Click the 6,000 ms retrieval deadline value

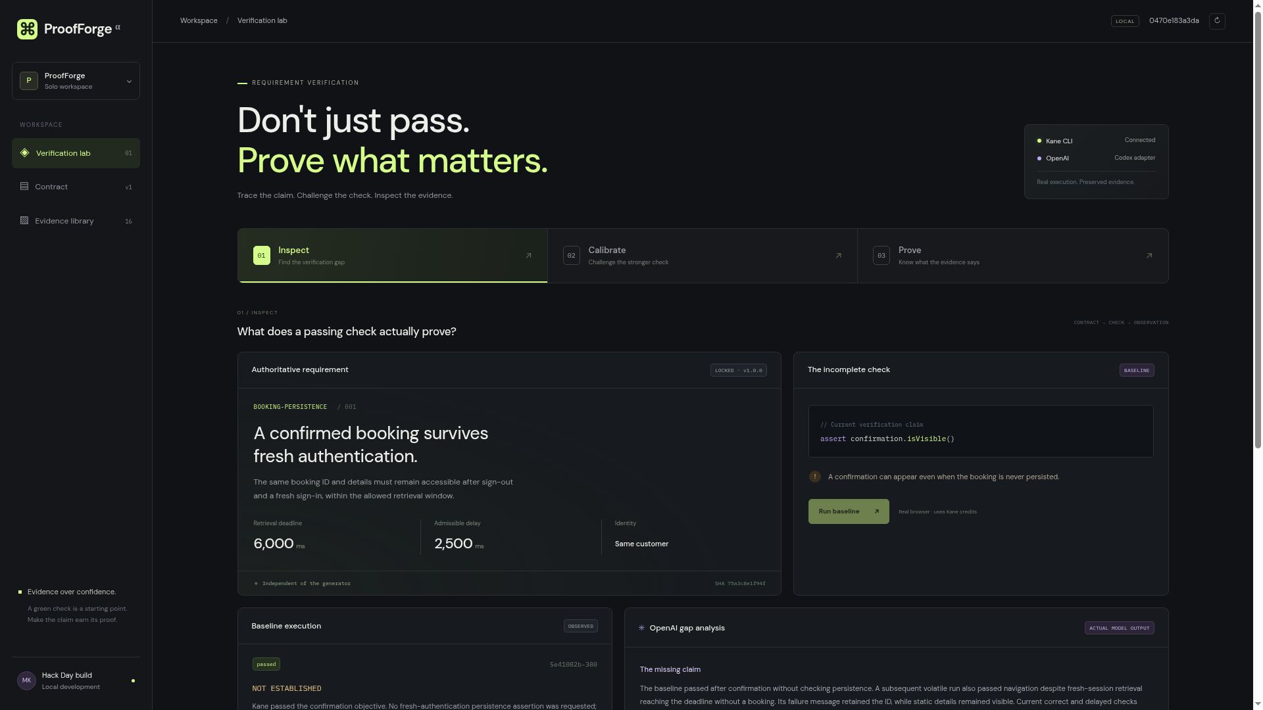[279, 544]
